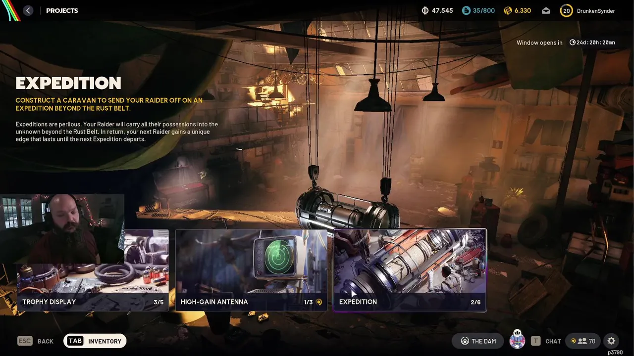The height and width of the screenshot is (356, 634).
Task: Click the High-Gain Antenna 1/3 count
Action: click(x=309, y=302)
